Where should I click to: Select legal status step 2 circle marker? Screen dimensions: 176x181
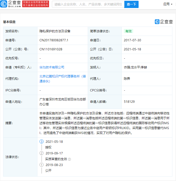tap(42, 153)
